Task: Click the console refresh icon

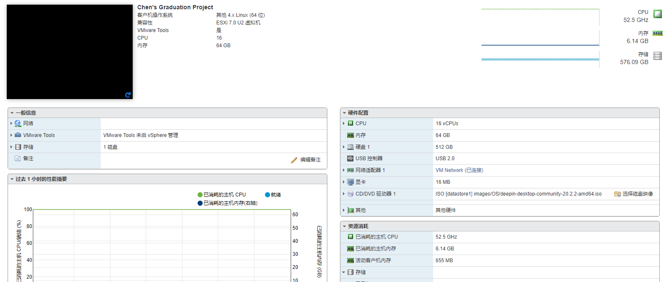Action: pyautogui.click(x=128, y=95)
